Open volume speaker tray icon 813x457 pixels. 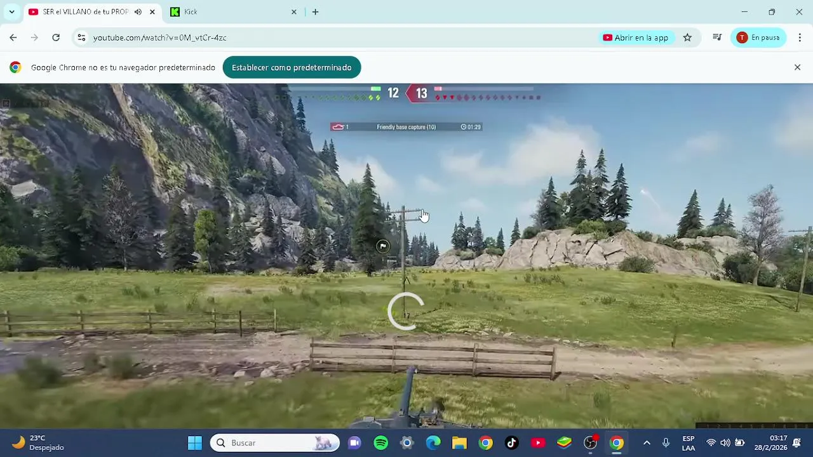click(725, 442)
